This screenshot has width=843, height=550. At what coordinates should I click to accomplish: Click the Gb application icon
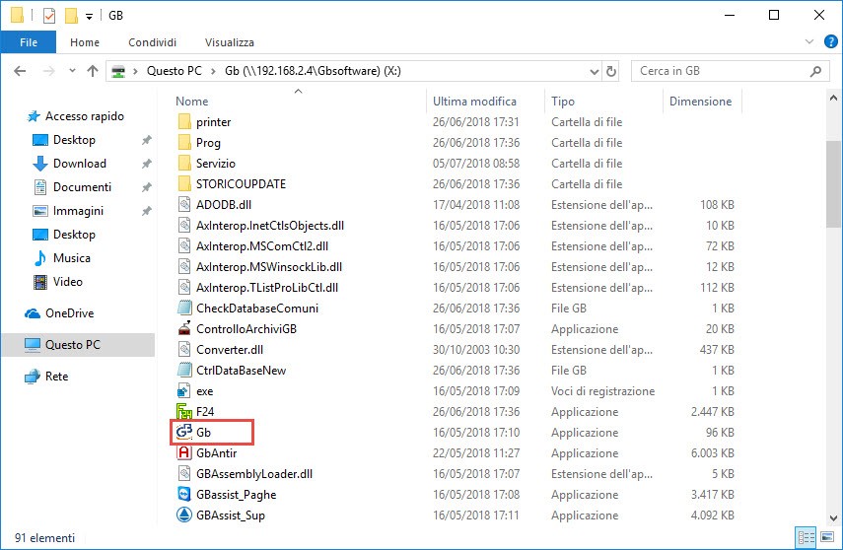184,433
